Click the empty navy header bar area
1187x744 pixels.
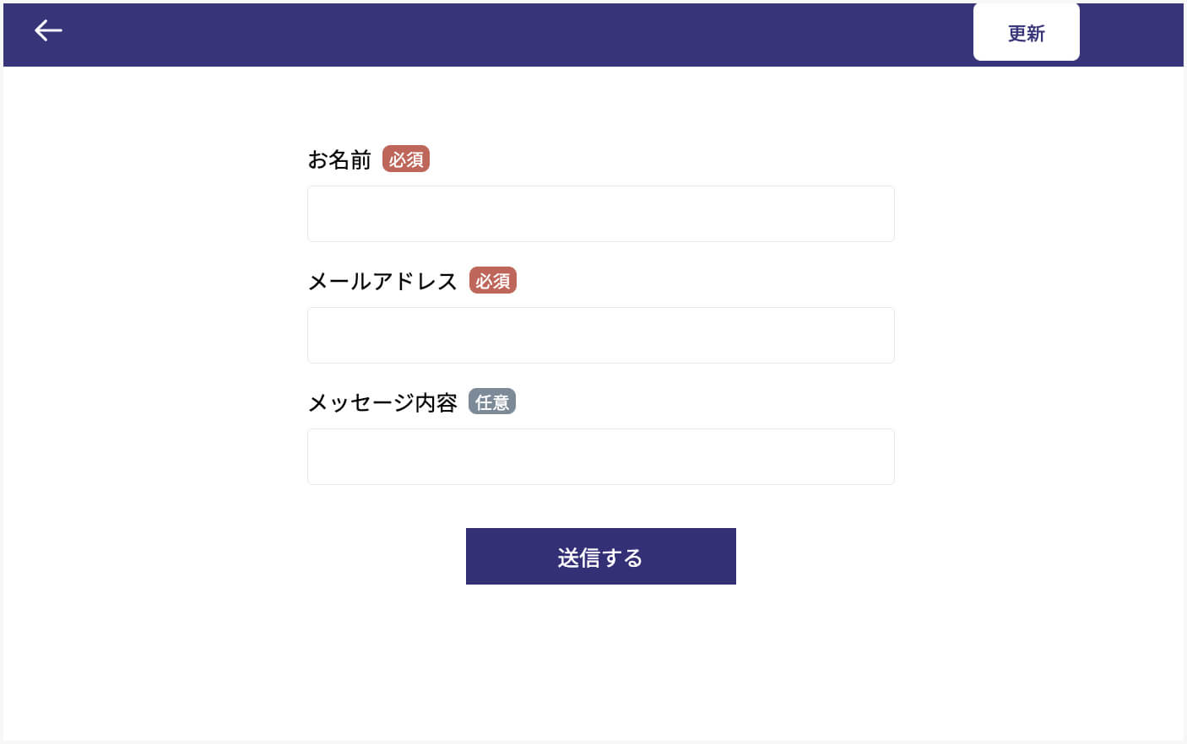[x=507, y=35]
